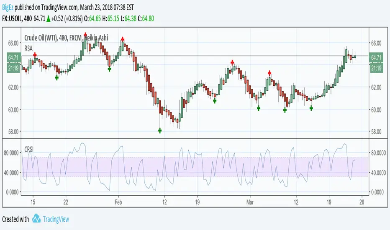Click the 60.00 label on left price axis
This screenshot has width=390, height=230.
pos(13,110)
